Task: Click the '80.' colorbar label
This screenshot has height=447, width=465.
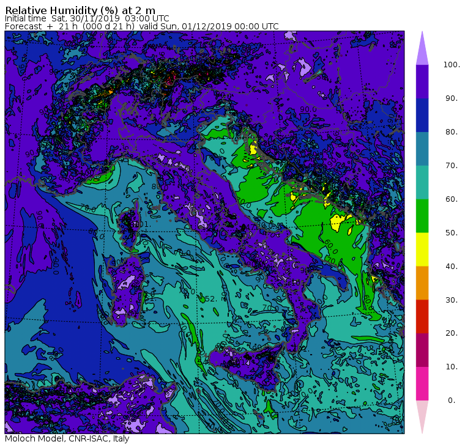Action: click(452, 132)
